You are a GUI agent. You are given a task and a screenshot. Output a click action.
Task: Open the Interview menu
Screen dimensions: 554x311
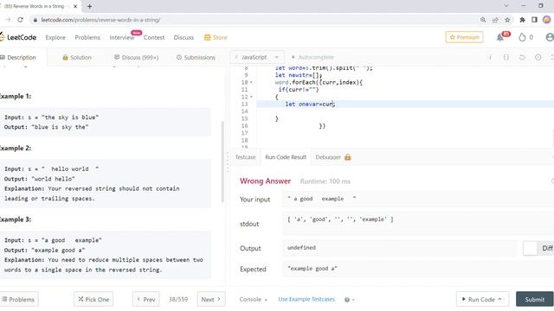[x=121, y=37]
